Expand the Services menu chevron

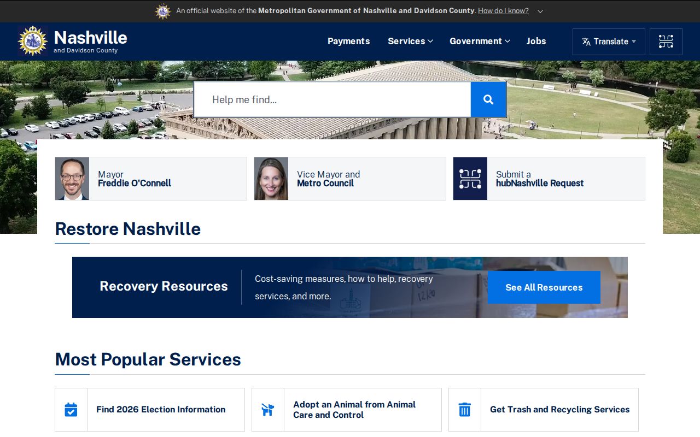tap(430, 41)
